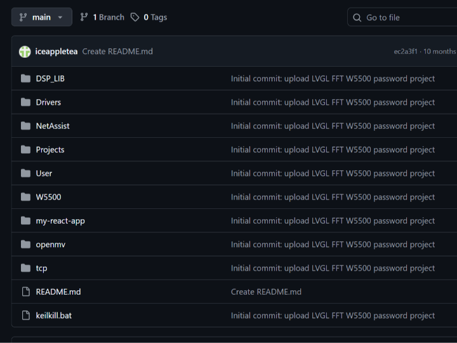Click the README.md file icon
Viewport: 457px width, 343px height.
pos(25,292)
